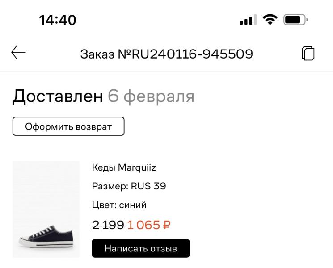Tap the 14:40 clock in status bar

(58, 20)
